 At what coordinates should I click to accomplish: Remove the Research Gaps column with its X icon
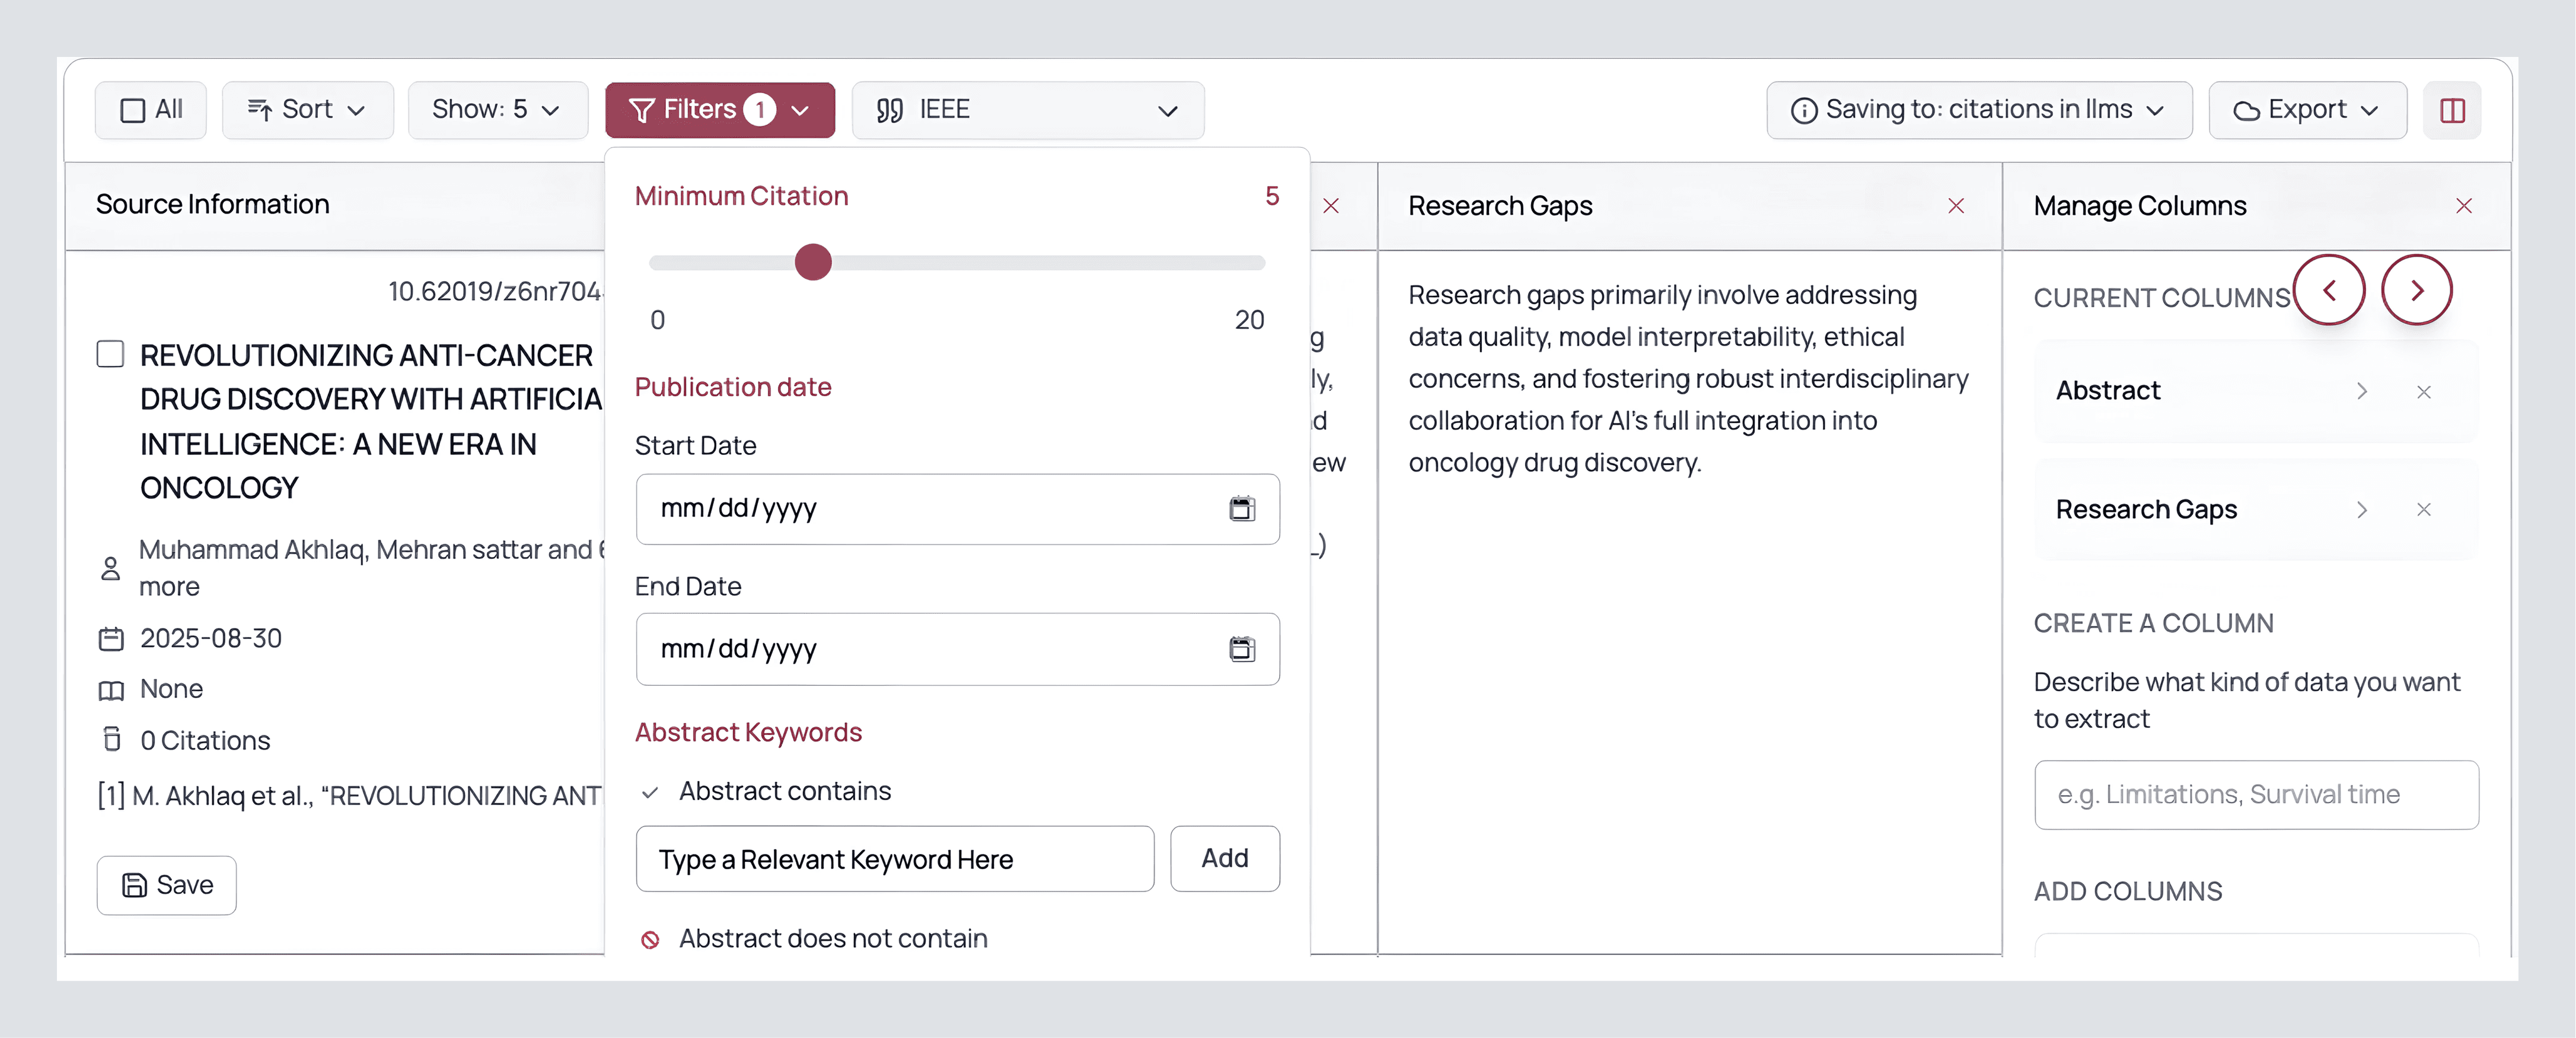[2423, 510]
